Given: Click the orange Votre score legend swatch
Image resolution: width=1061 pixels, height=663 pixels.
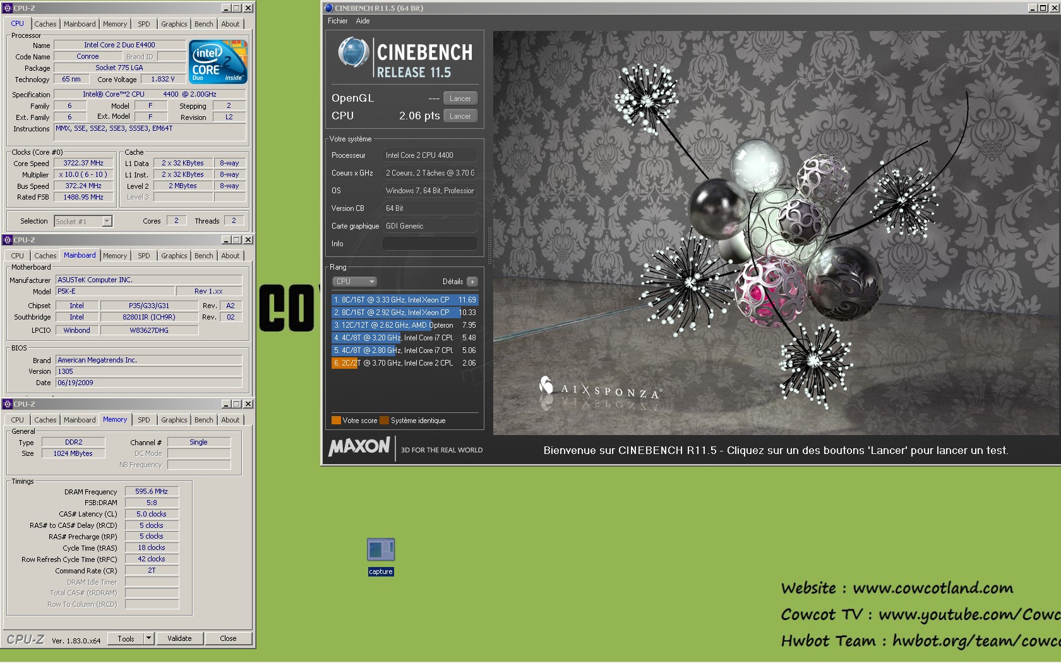Looking at the screenshot, I should 336,421.
